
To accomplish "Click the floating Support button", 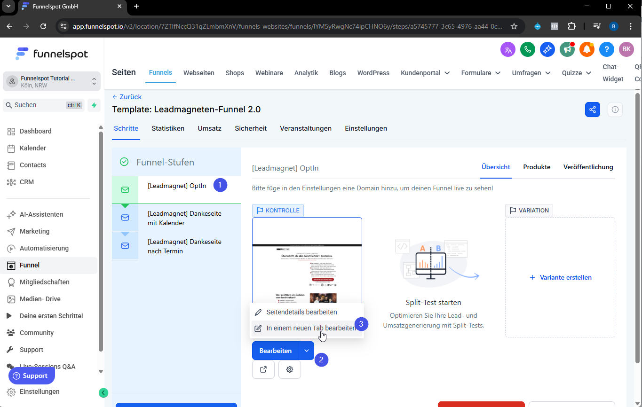I will [32, 376].
